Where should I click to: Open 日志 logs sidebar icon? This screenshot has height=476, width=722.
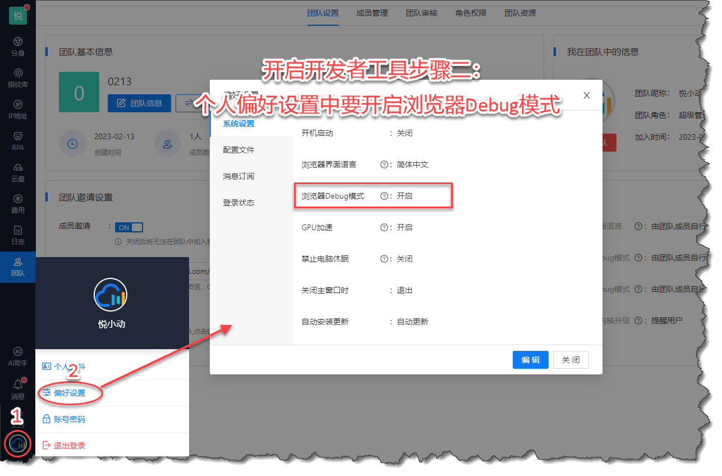tap(18, 235)
